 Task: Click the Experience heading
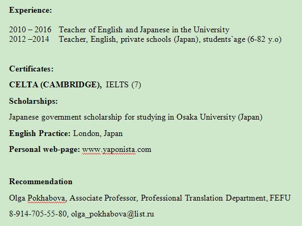30,10
